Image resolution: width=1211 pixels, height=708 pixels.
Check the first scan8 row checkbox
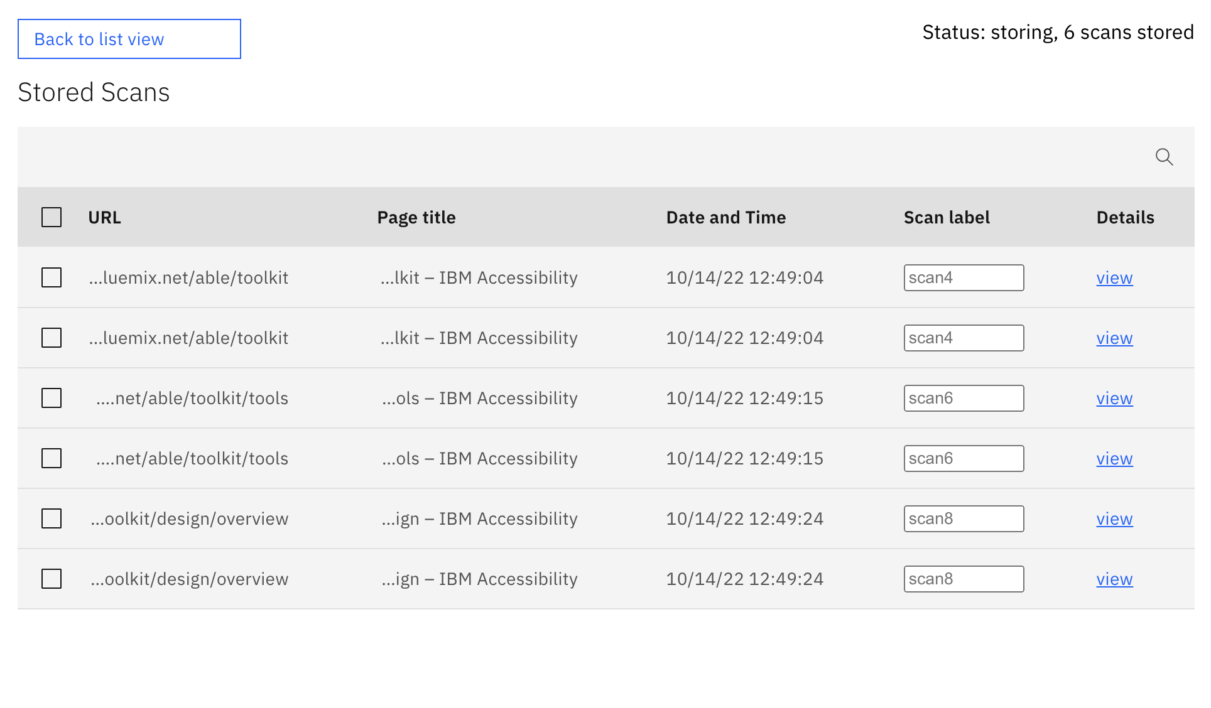coord(51,518)
